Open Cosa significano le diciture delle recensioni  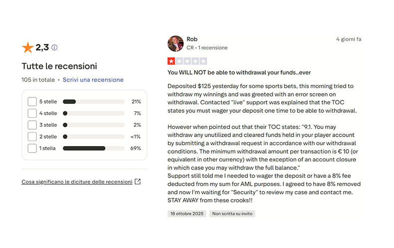tap(77, 182)
